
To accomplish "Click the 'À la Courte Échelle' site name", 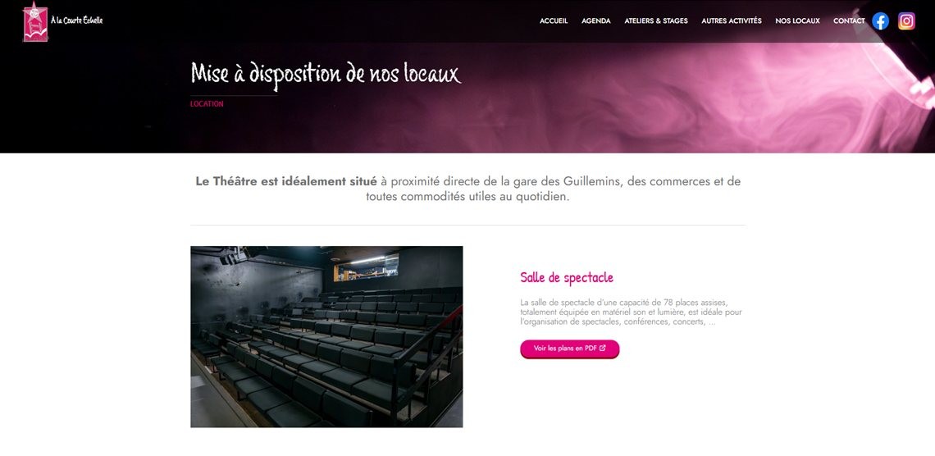I will point(77,21).
